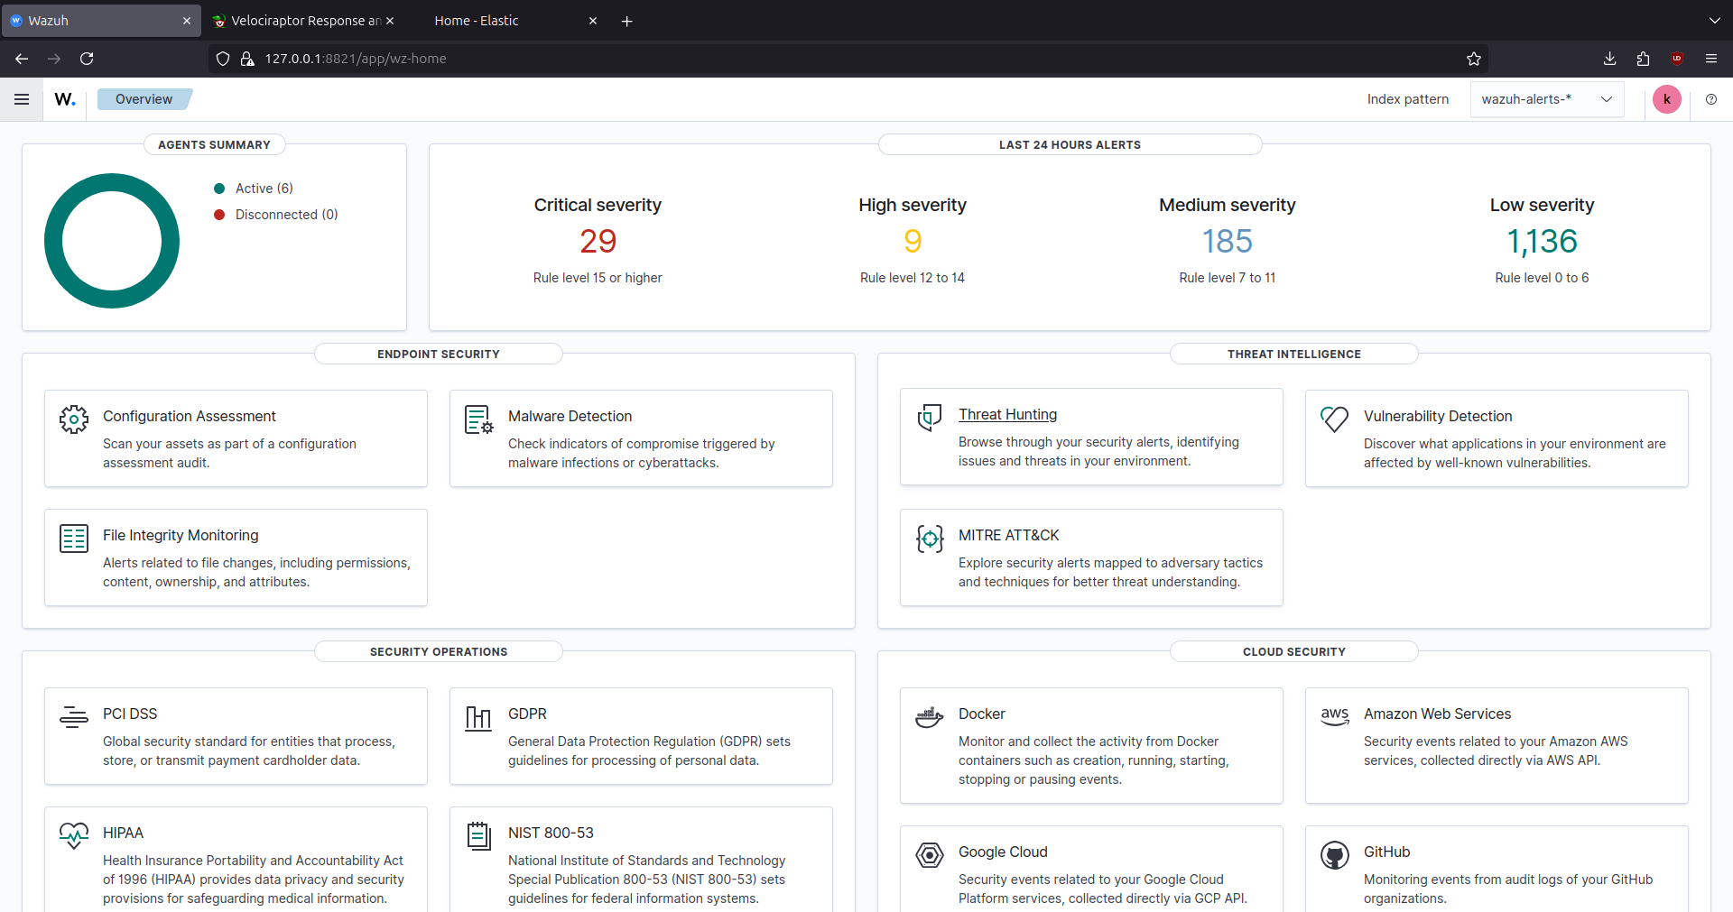Click the help question-mark button
The image size is (1733, 912).
1711,99
